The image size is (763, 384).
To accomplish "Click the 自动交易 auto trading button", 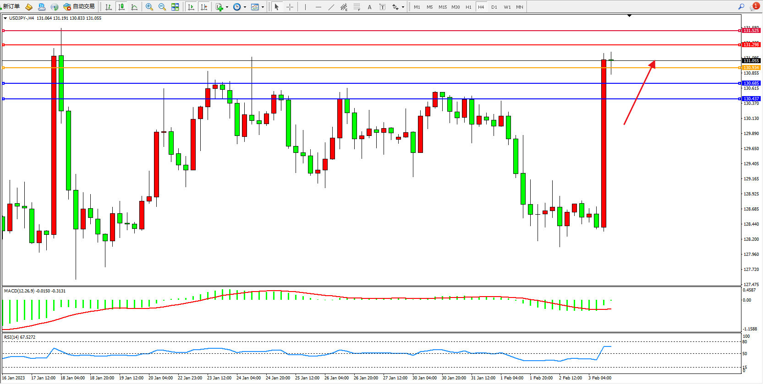I will [79, 6].
